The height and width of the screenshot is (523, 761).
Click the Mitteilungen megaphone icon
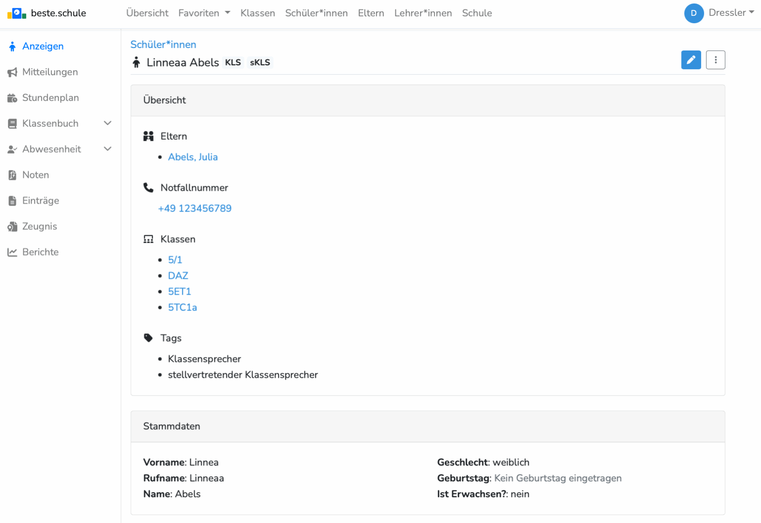tap(12, 72)
